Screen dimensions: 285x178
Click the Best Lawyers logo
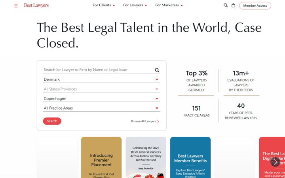(36, 6)
